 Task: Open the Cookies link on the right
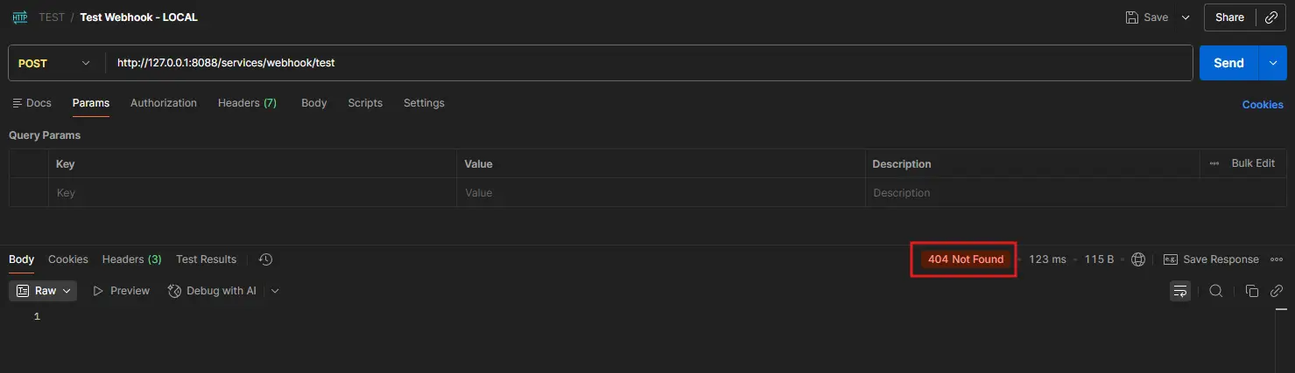1263,105
